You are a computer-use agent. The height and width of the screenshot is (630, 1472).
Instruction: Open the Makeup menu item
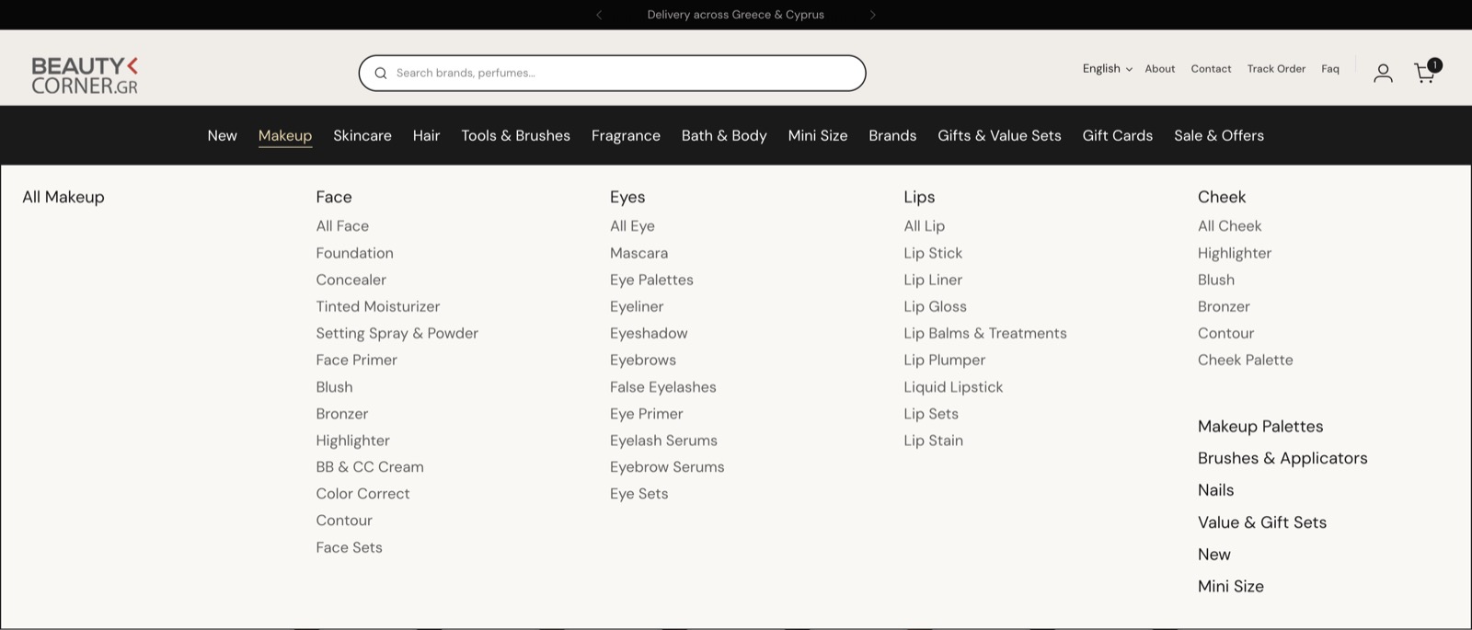coord(285,135)
